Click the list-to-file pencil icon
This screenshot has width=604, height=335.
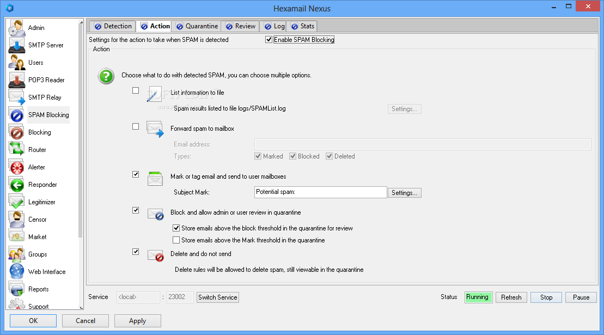[x=155, y=94]
